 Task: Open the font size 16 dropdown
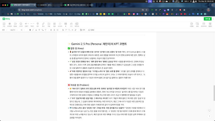point(23,30)
